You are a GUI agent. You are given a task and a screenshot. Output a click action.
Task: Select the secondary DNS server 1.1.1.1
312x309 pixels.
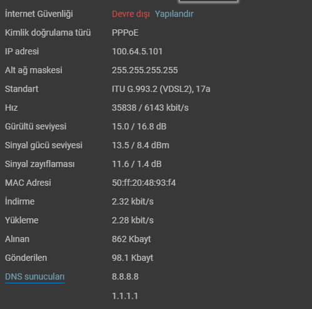point(125,296)
